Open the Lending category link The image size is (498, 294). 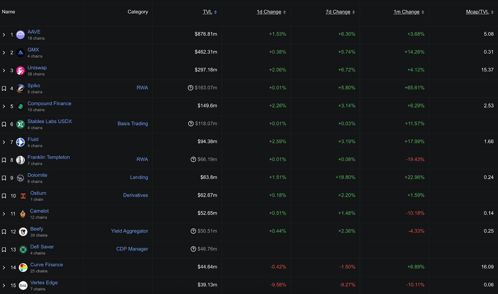(x=139, y=177)
